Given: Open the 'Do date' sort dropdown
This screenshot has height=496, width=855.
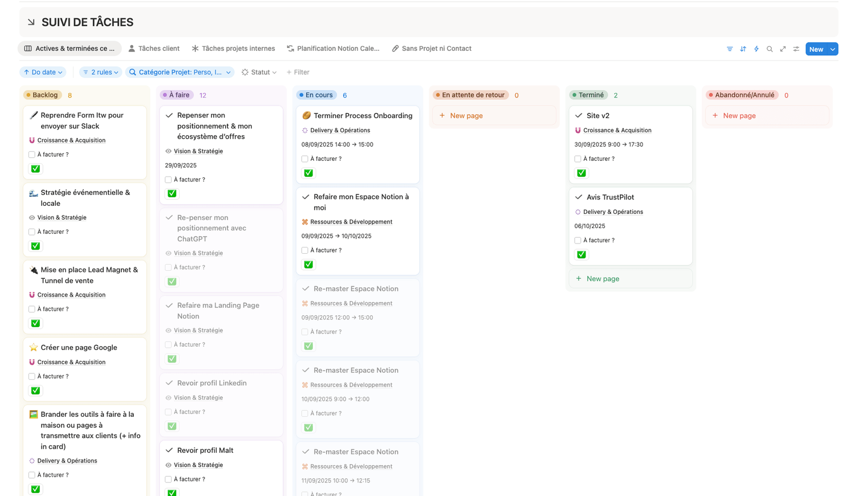Looking at the screenshot, I should pyautogui.click(x=43, y=72).
